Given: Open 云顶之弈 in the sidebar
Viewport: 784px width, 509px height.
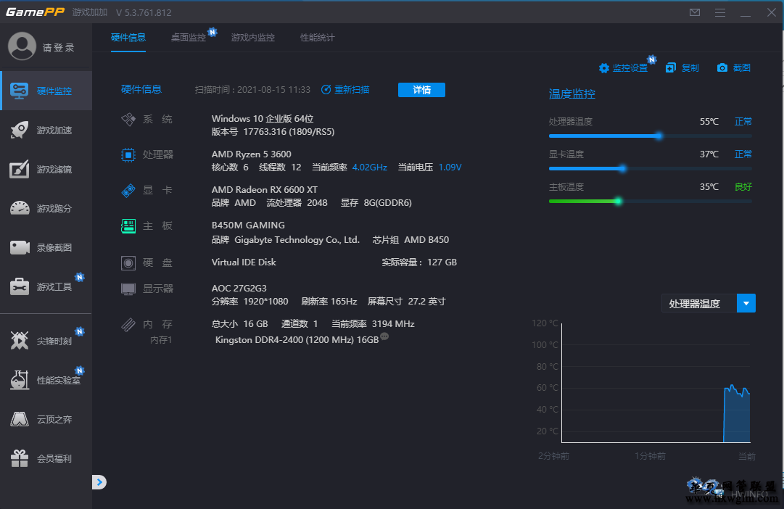Looking at the screenshot, I should pyautogui.click(x=46, y=419).
